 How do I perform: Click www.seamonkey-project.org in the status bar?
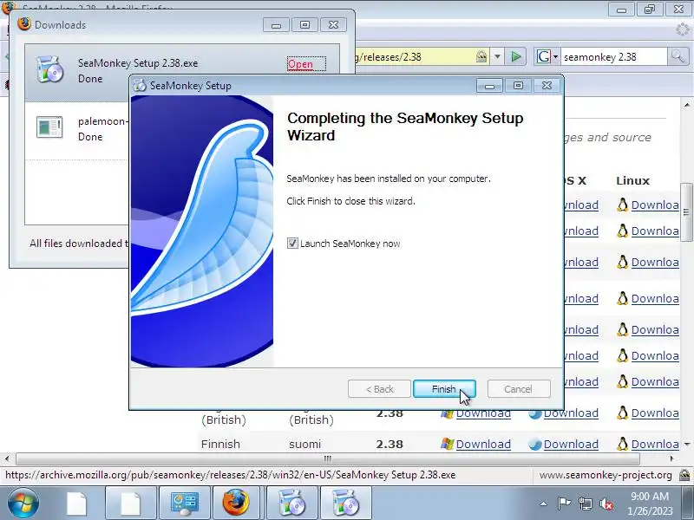[606, 475]
